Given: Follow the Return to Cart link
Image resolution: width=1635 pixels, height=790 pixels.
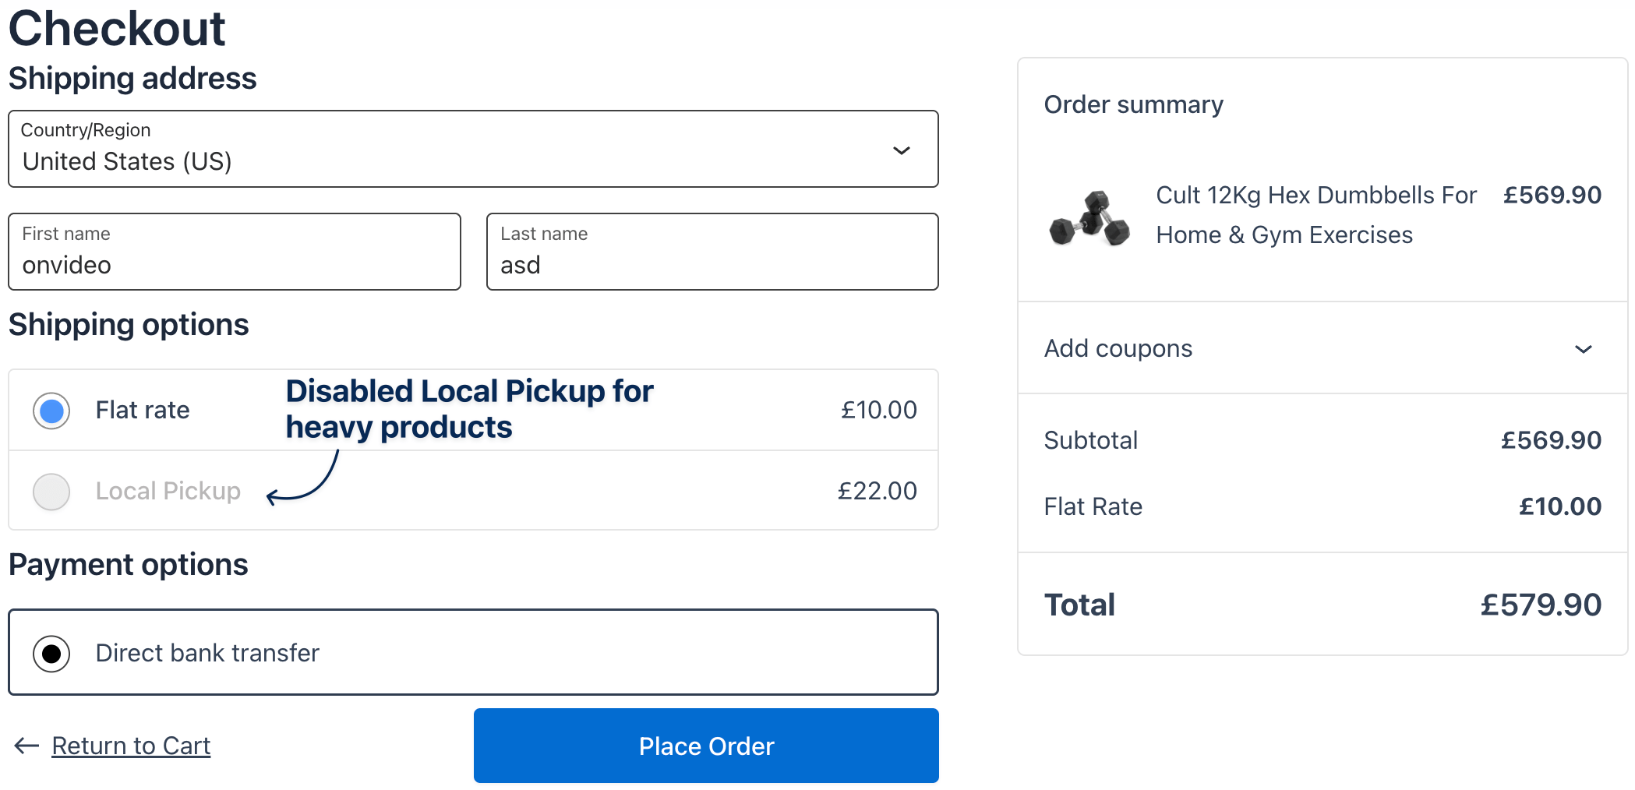Looking at the screenshot, I should click(x=131, y=746).
